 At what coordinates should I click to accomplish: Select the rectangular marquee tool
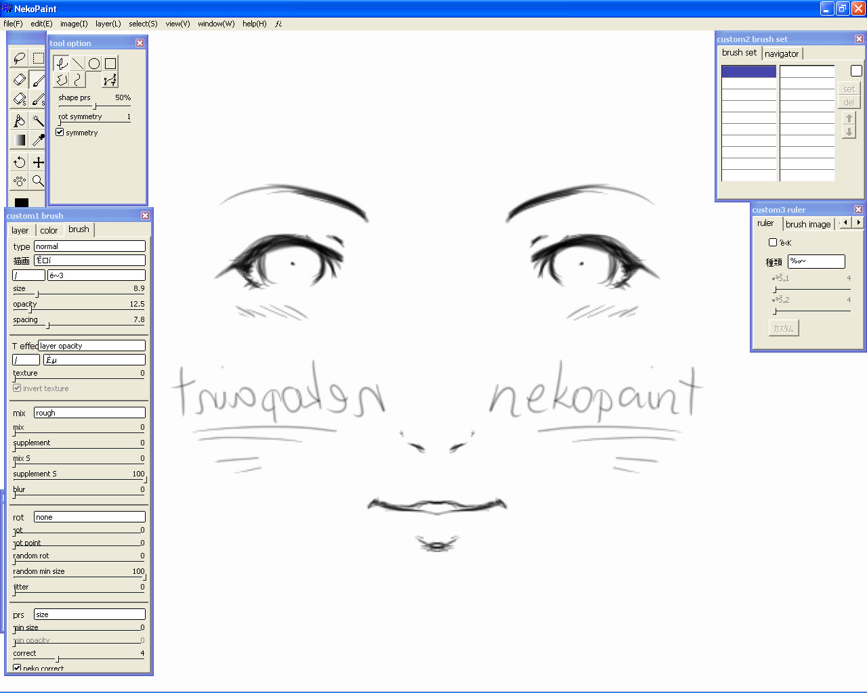(38, 58)
